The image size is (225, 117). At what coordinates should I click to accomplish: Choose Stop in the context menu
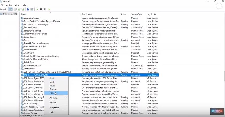(56, 82)
